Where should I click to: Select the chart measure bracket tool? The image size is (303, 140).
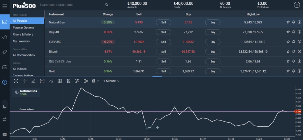[42, 81]
